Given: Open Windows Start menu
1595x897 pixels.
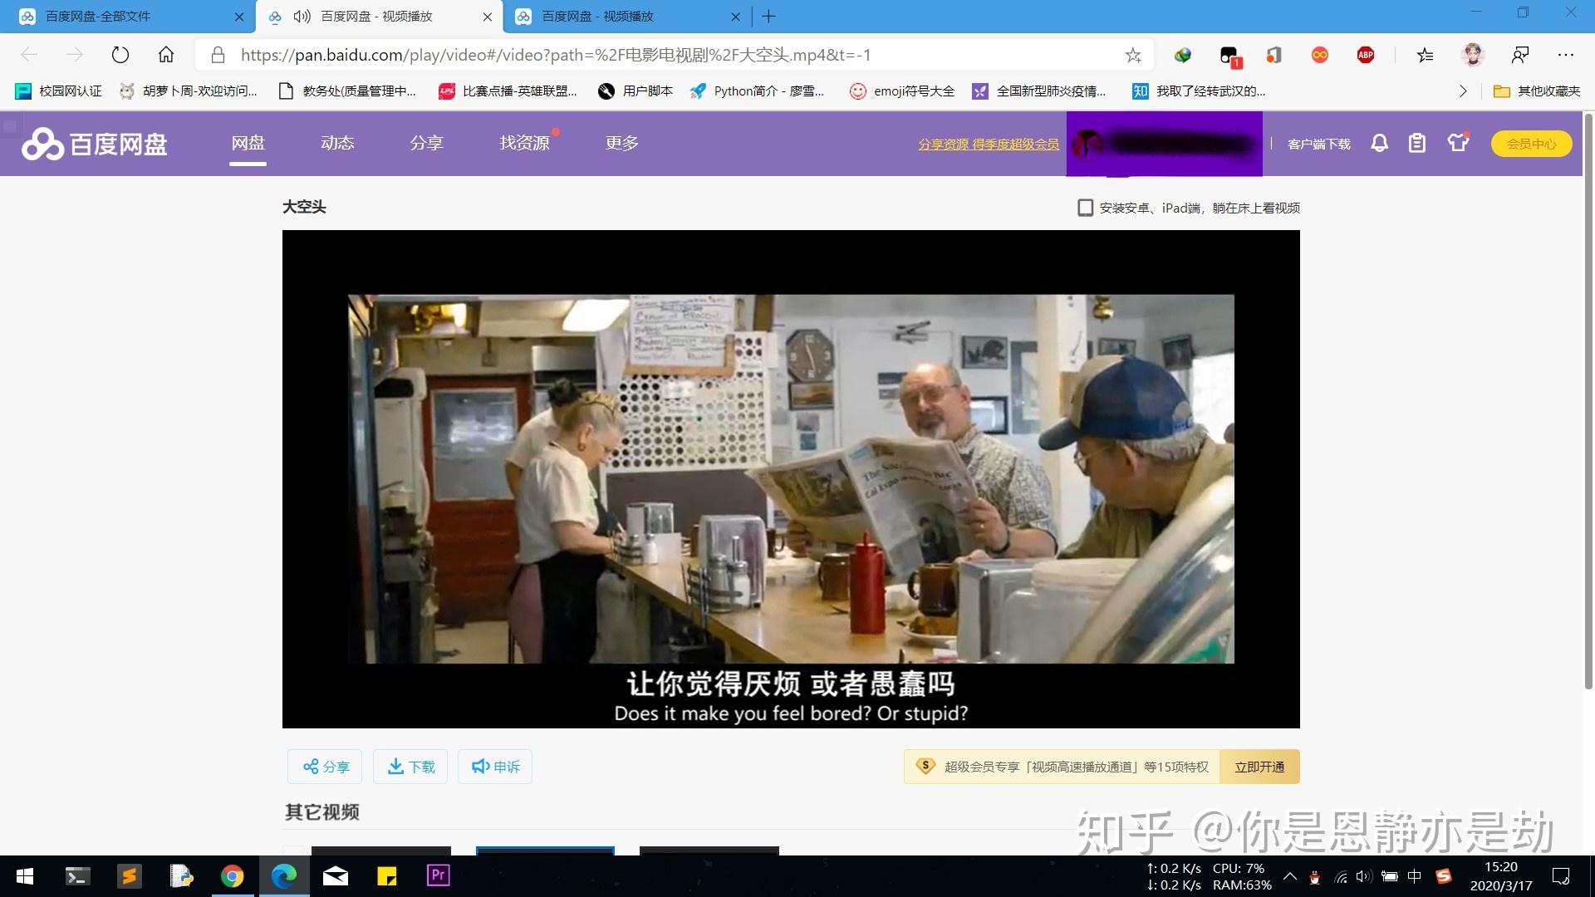Looking at the screenshot, I should point(25,876).
